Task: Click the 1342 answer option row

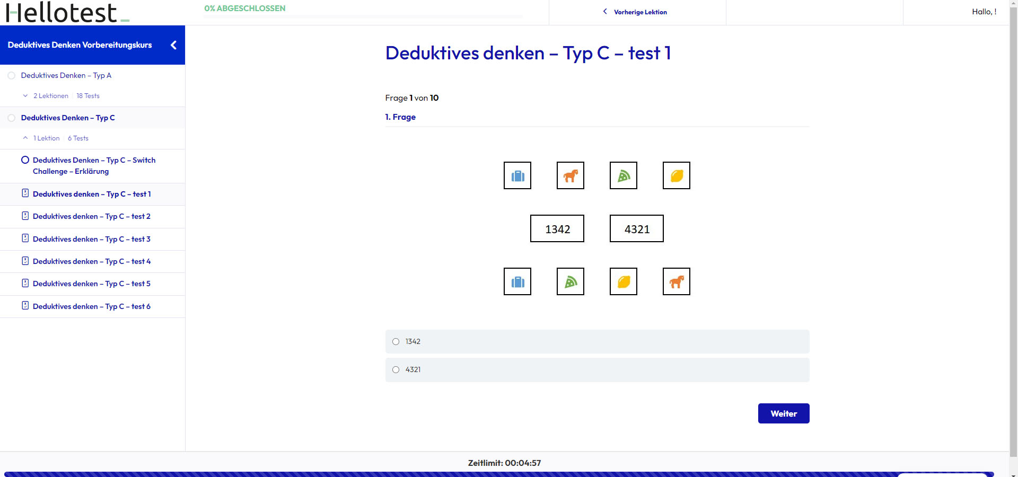Action: click(x=597, y=342)
